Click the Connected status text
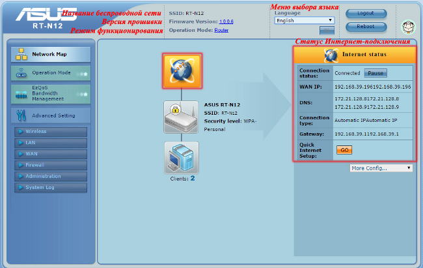This screenshot has width=423, height=268. coord(348,73)
